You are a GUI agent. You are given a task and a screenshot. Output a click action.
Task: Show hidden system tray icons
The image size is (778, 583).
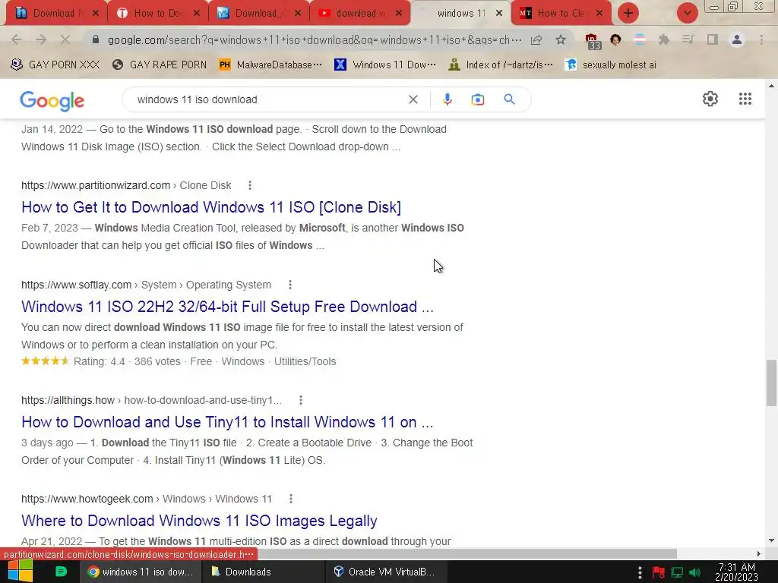tap(640, 572)
